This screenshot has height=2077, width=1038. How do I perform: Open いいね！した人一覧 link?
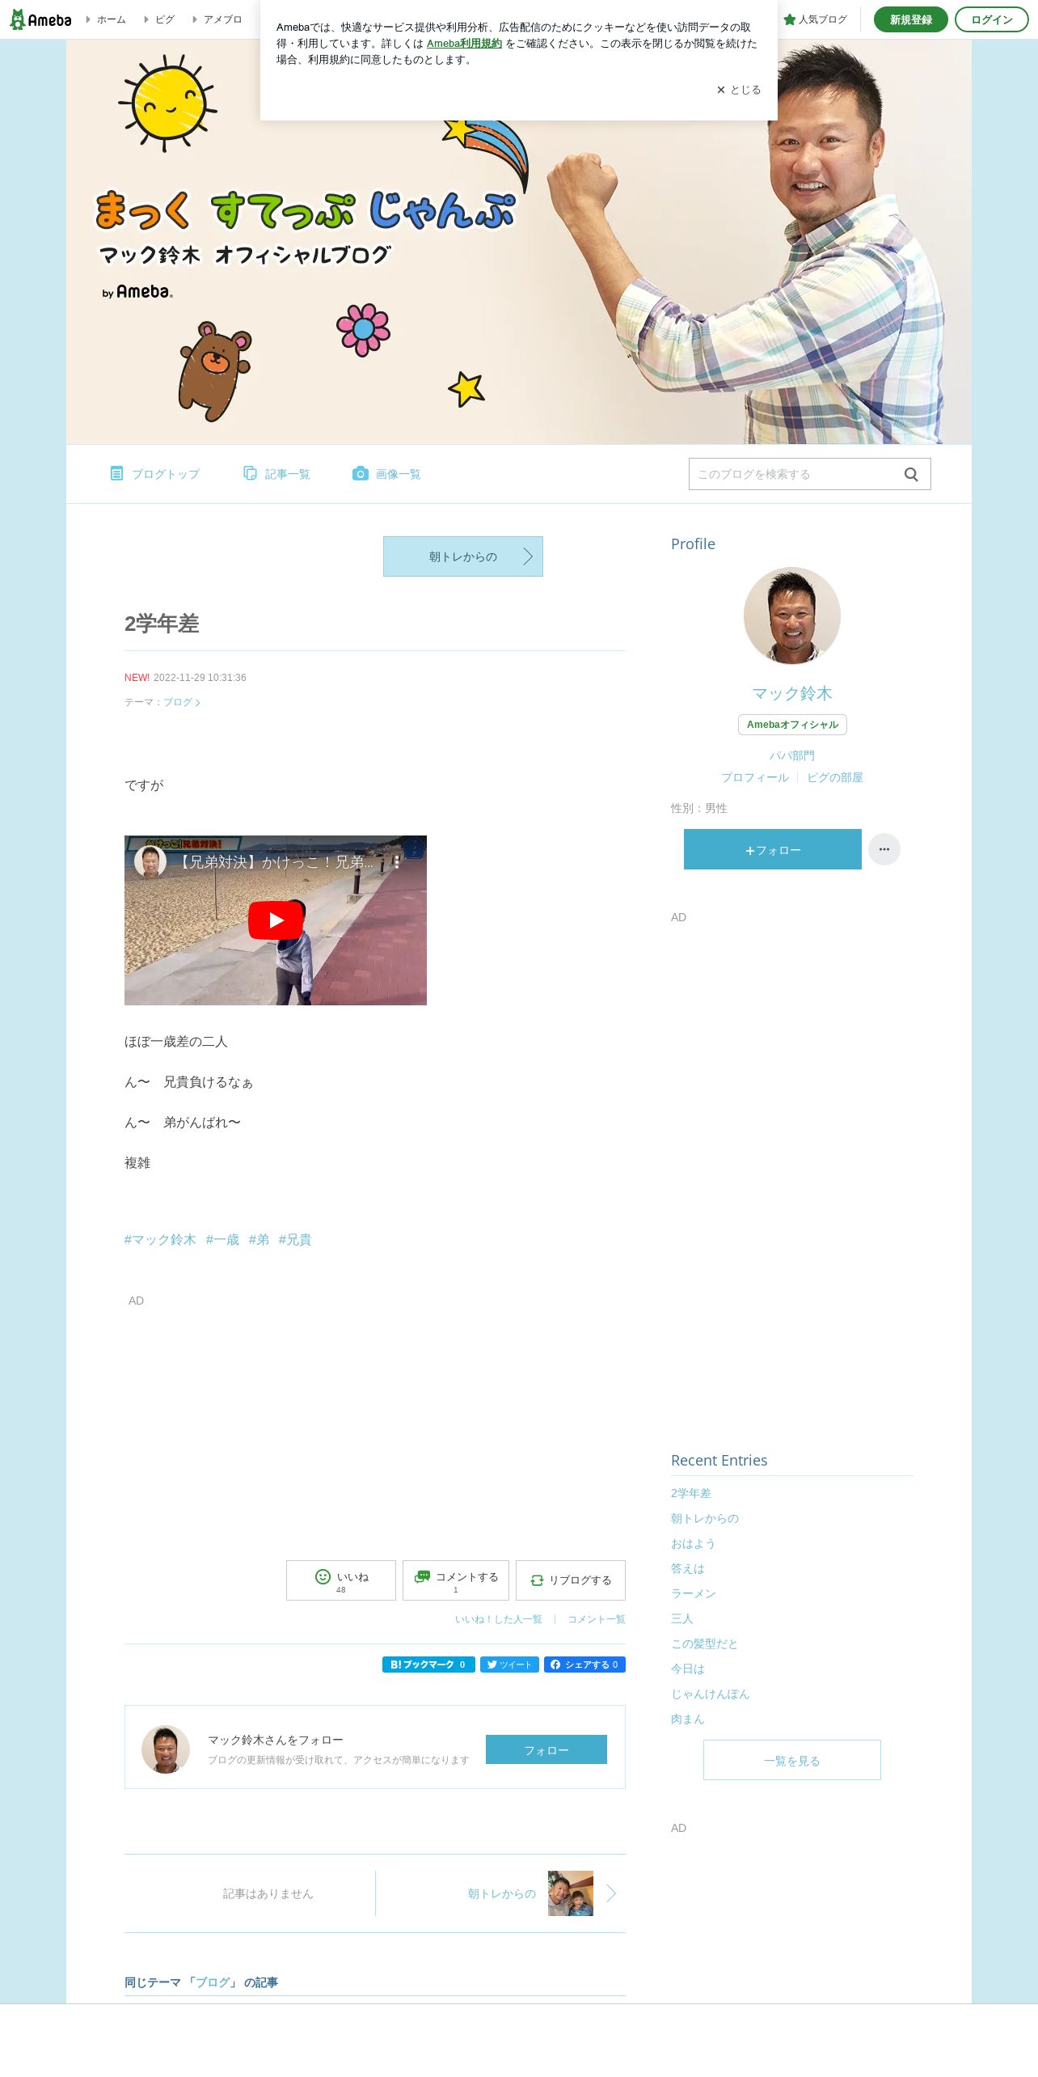click(498, 1619)
